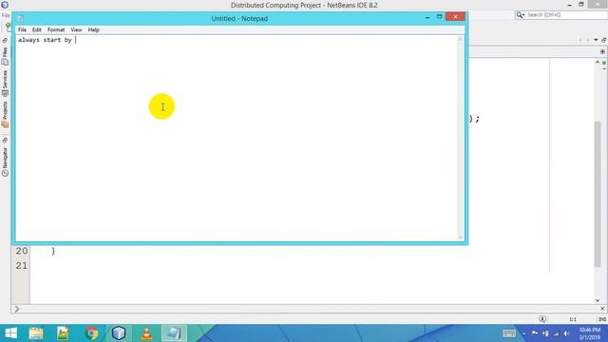Open Notepad's Edit menu
Viewport: 608px width, 342px height.
click(37, 29)
